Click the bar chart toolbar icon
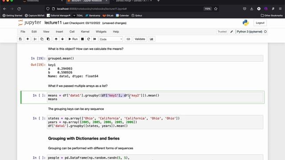This screenshot has width=285, height=160. tap(151, 39)
